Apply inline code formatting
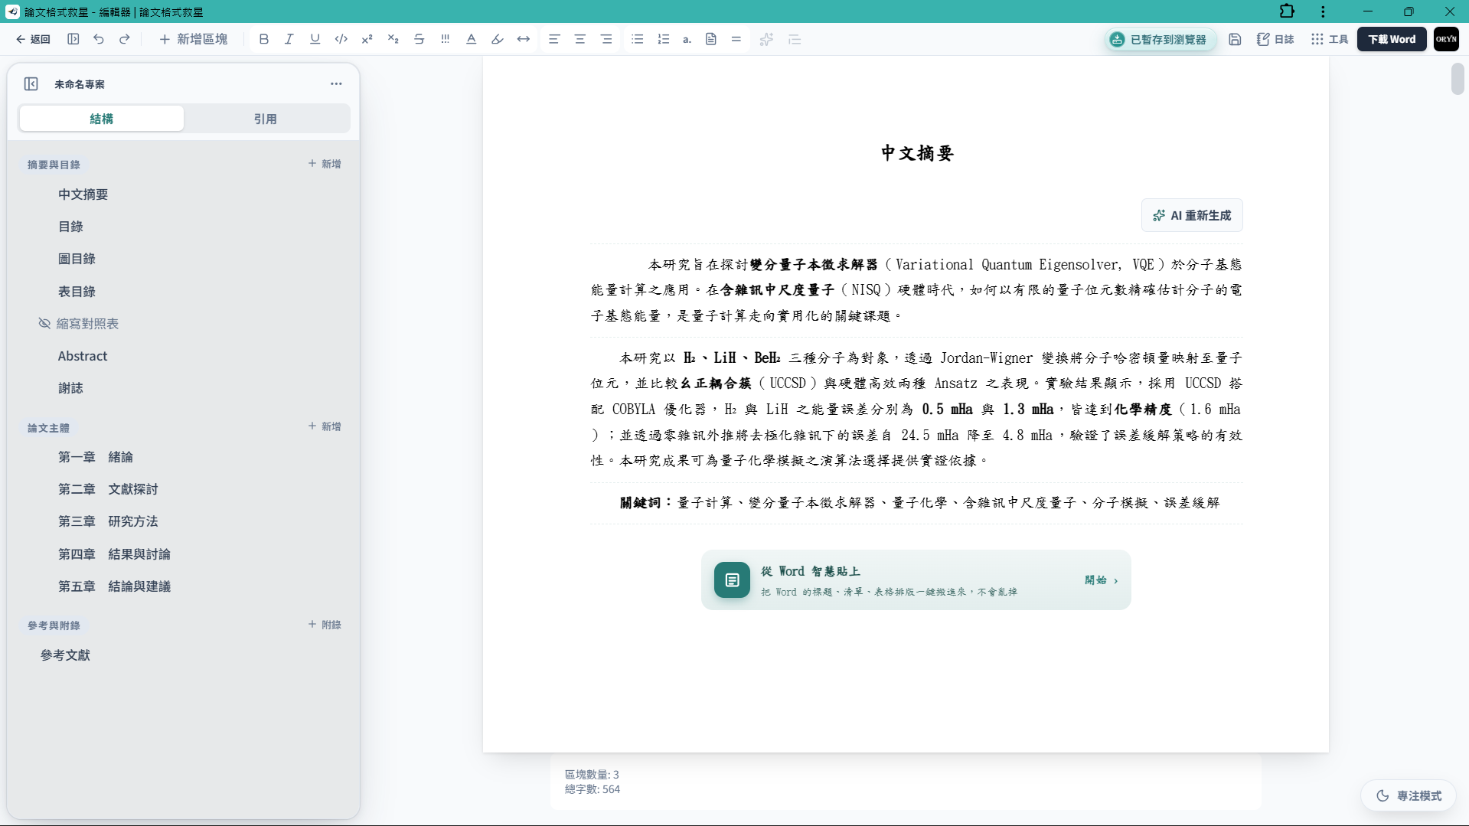This screenshot has height=826, width=1469. pyautogui.click(x=341, y=39)
